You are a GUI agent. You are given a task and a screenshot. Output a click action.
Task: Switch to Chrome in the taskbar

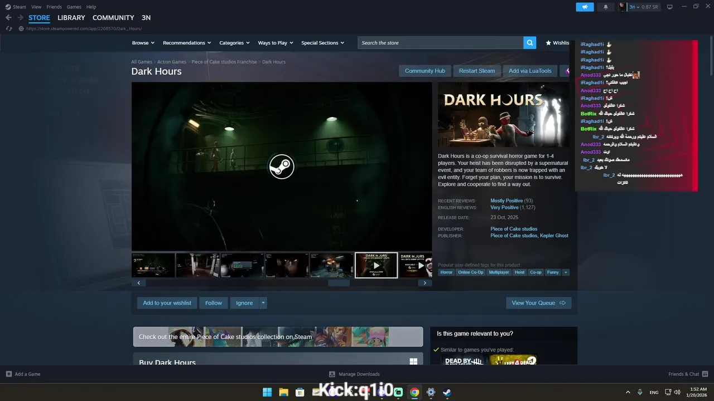pos(414,392)
